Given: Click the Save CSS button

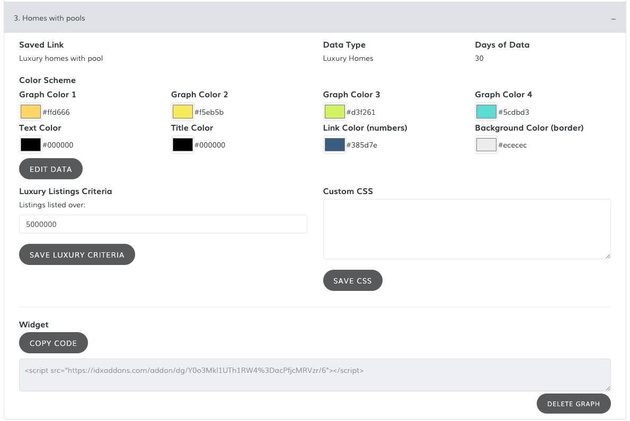Looking at the screenshot, I should coord(352,281).
